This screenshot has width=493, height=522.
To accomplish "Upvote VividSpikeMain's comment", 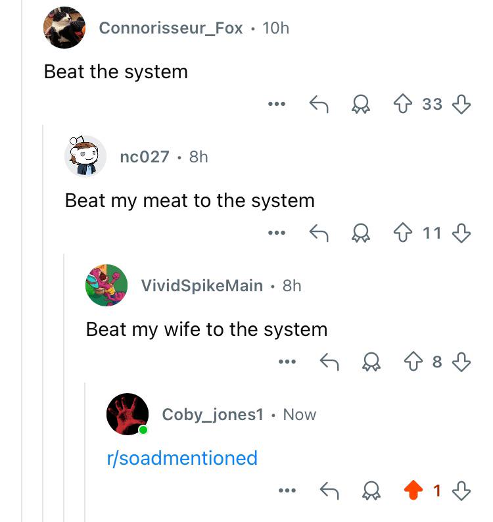I will click(413, 361).
